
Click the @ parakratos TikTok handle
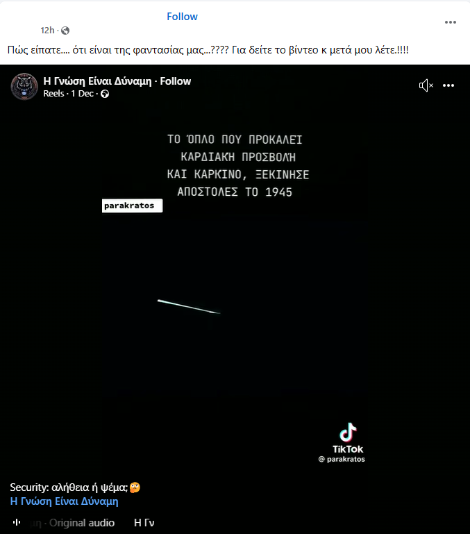coord(342,459)
